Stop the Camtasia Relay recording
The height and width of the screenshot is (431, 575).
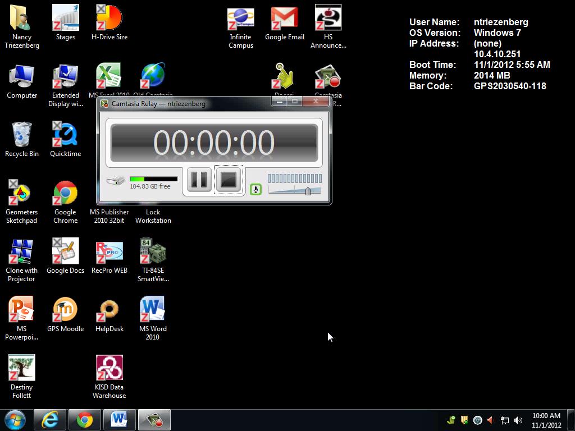pyautogui.click(x=229, y=180)
